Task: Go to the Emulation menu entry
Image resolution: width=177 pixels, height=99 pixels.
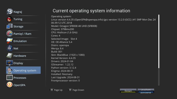Action: coord(23,41)
